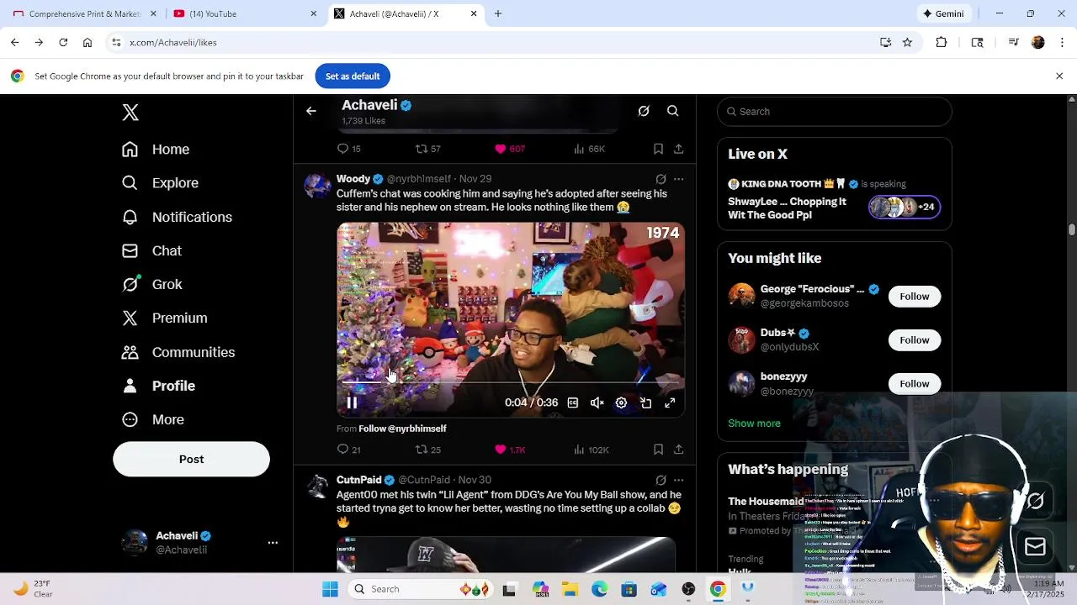Bookmark this page with the star icon

pyautogui.click(x=907, y=42)
